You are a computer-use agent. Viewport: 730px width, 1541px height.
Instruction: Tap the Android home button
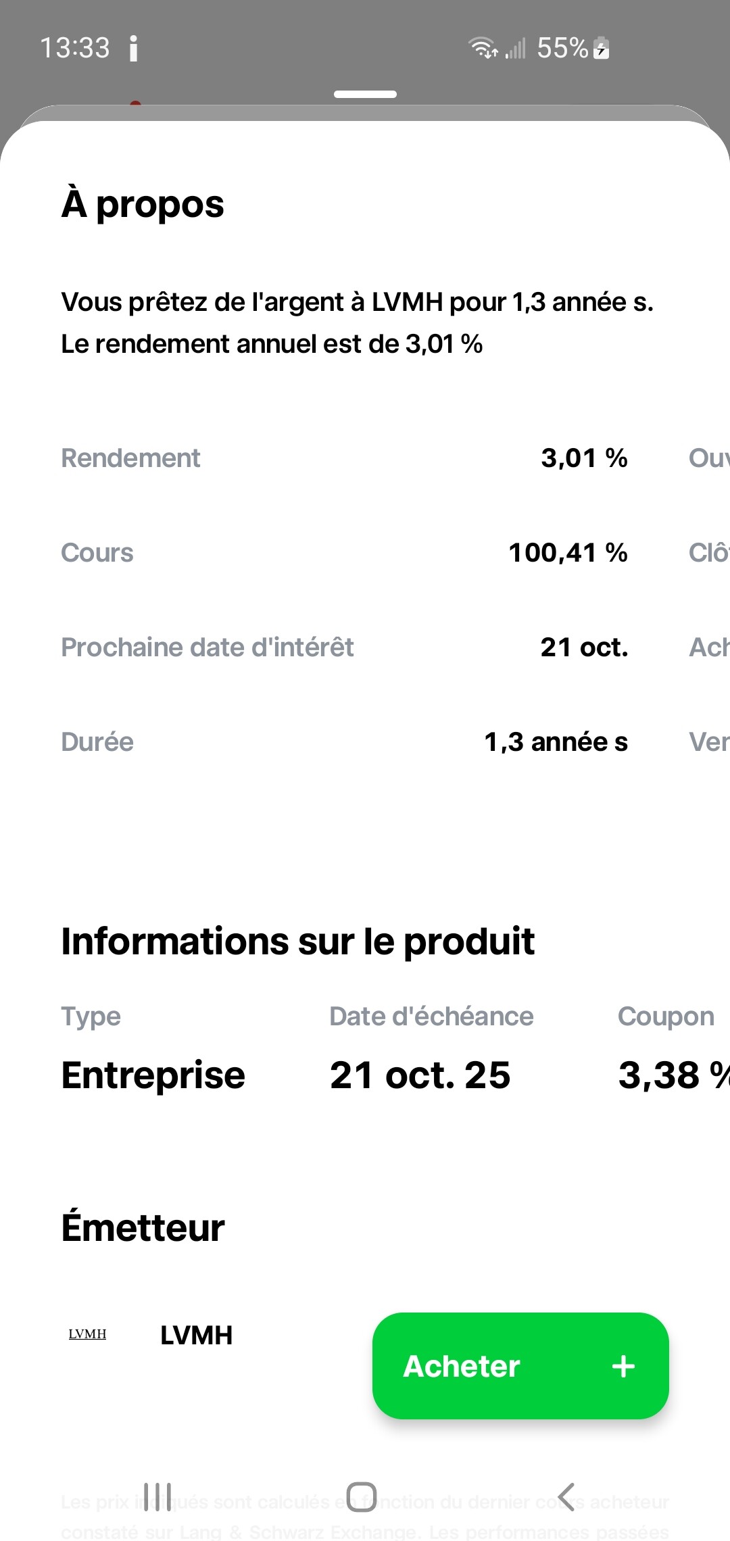[x=361, y=1496]
